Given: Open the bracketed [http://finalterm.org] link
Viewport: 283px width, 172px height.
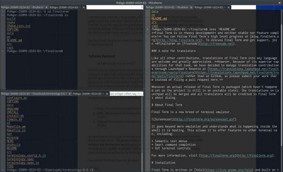Looking at the screenshot, I should click(218, 155).
